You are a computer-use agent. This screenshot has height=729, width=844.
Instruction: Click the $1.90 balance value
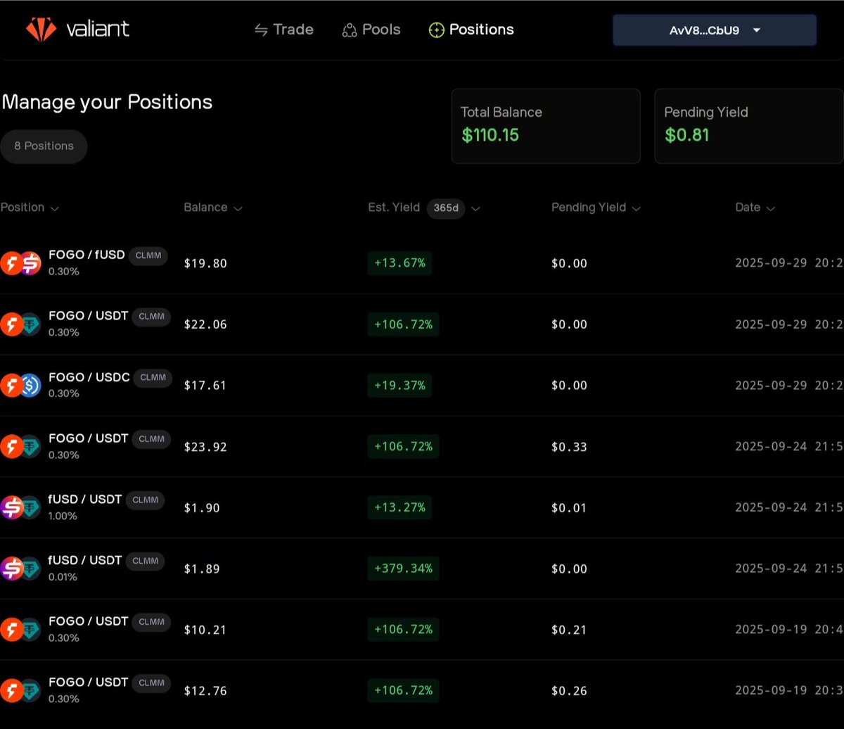click(x=202, y=508)
